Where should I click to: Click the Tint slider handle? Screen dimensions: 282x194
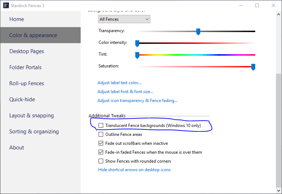click(137, 55)
